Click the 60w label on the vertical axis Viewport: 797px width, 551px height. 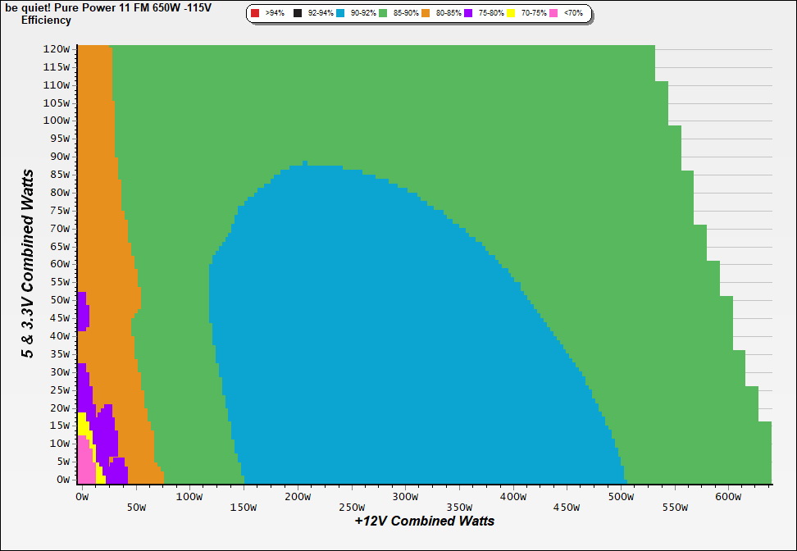pos(57,264)
